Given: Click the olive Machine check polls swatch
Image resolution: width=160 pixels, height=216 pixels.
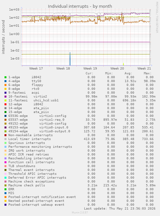Looking at the screenshot, I should pos(5,185).
